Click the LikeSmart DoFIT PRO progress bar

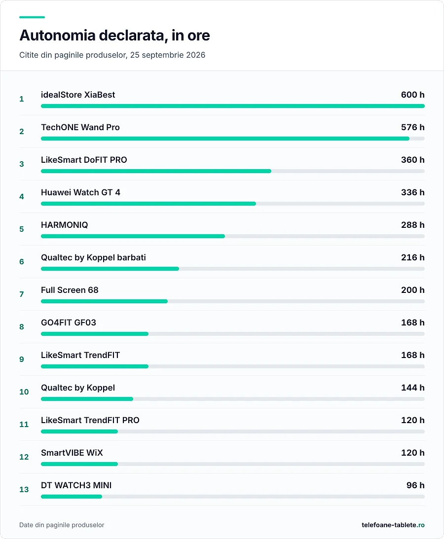pyautogui.click(x=232, y=171)
